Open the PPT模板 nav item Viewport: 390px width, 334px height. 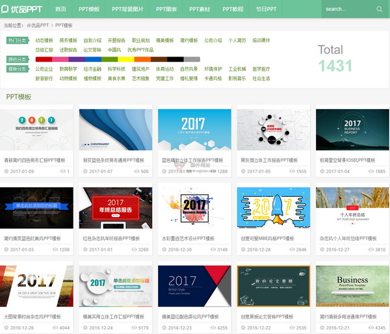coord(89,9)
